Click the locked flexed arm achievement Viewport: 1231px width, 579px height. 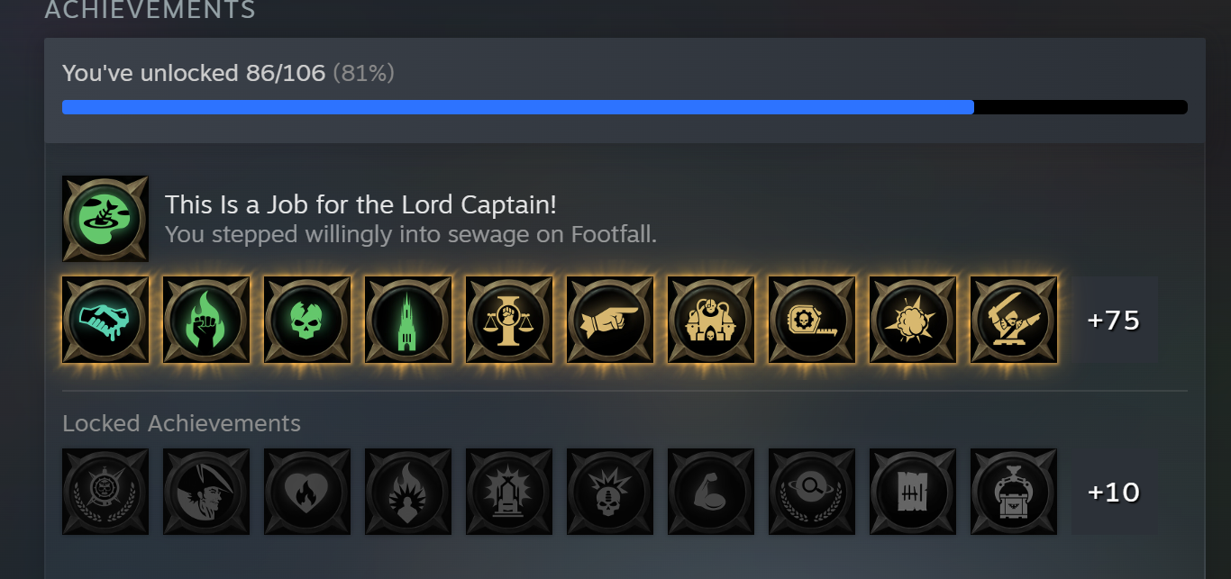click(x=711, y=493)
